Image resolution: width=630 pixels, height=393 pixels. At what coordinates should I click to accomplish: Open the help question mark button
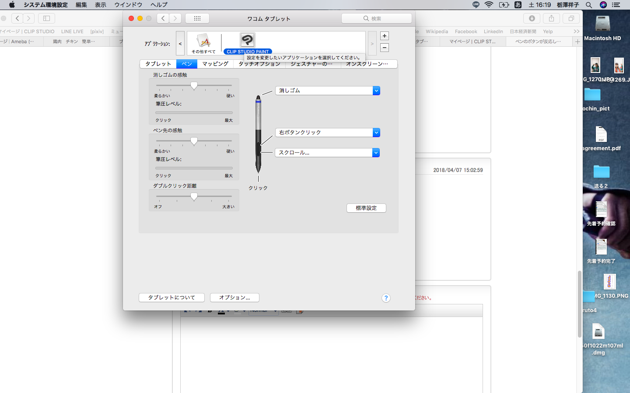(x=386, y=298)
